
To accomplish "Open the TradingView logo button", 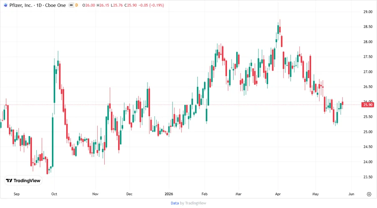I will [x=23, y=180].
